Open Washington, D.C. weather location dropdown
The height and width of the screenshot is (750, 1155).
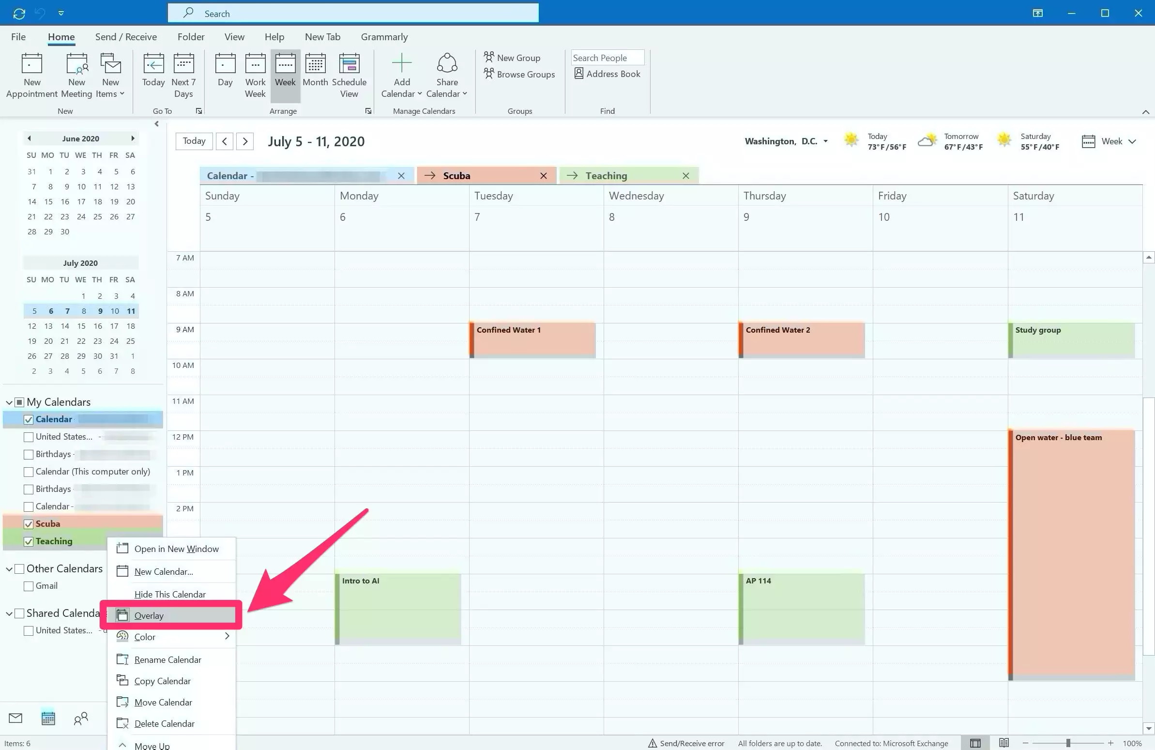pyautogui.click(x=825, y=141)
